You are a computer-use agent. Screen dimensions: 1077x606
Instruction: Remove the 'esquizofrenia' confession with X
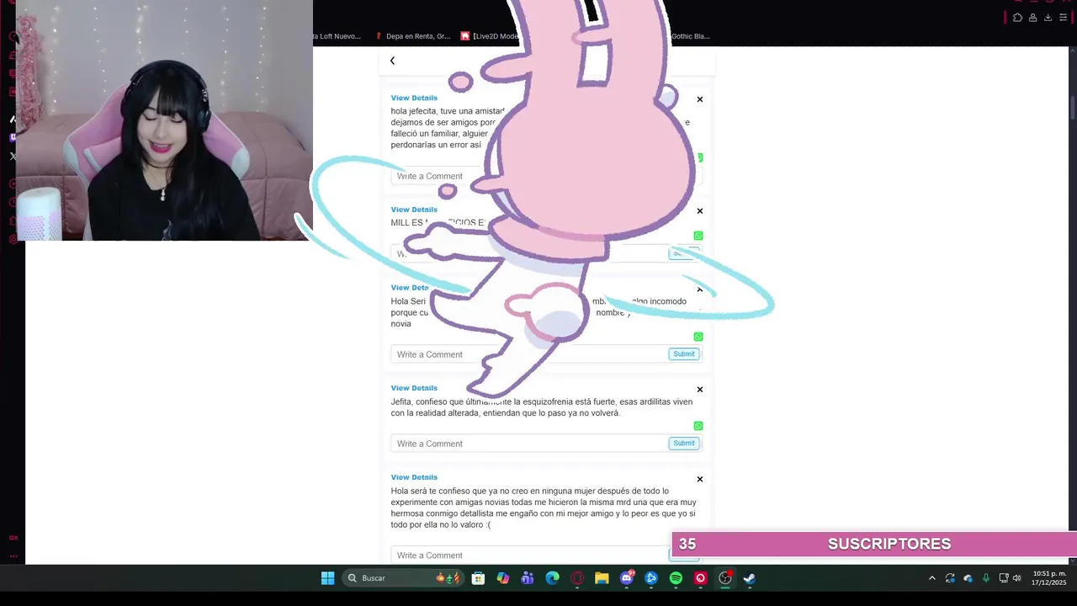click(699, 390)
